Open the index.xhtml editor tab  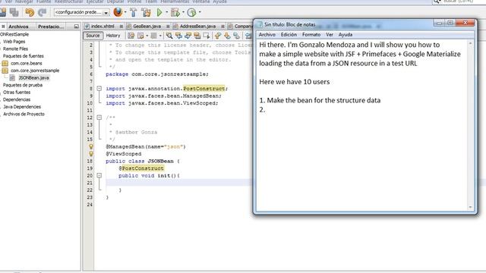click(103, 27)
